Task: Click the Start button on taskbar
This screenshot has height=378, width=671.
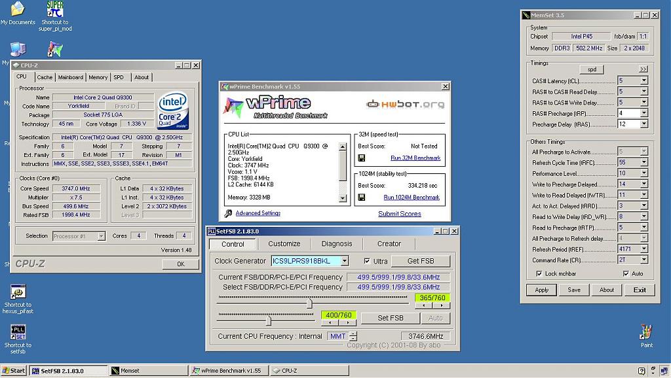Action: click(14, 371)
